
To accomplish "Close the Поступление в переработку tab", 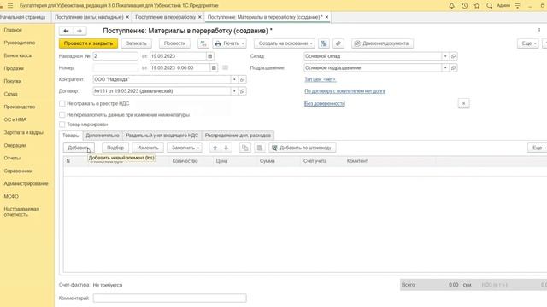I will pyautogui.click(x=200, y=17).
